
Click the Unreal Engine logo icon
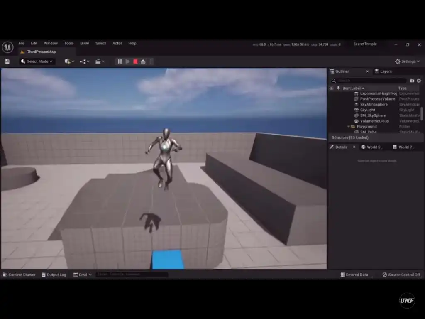[x=7, y=47]
